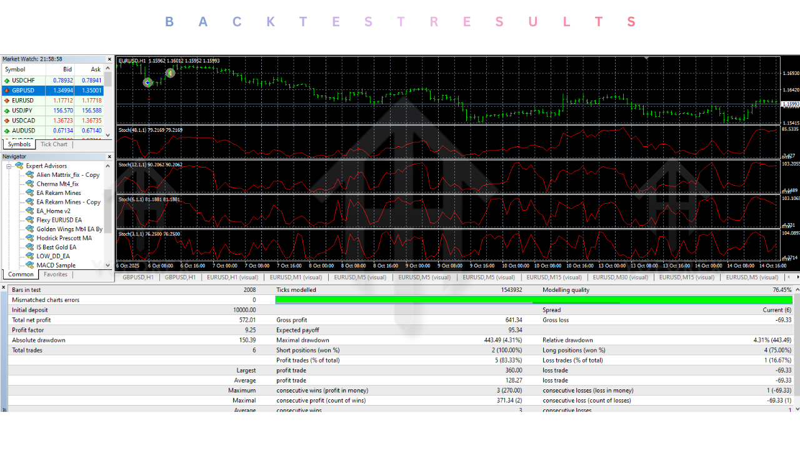Click the red down-arrow icon beside EURUSD
Image resolution: width=800 pixels, height=450 pixels.
(x=6, y=100)
